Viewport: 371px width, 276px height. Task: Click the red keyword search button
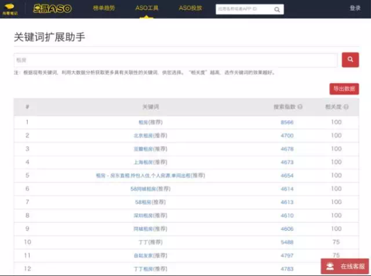click(x=350, y=60)
